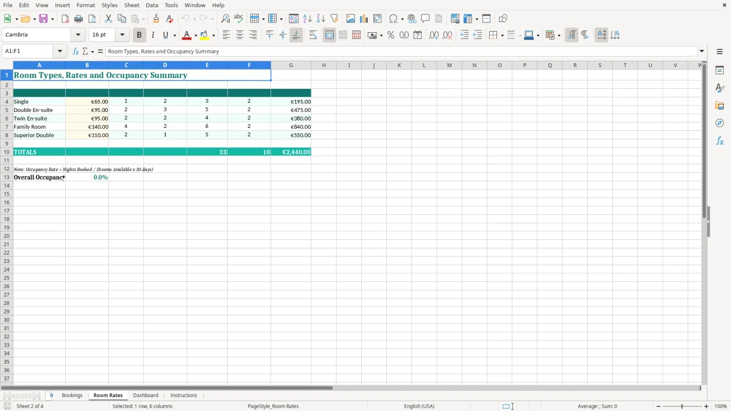Image resolution: width=731 pixels, height=411 pixels.
Task: Format the cells as percent
Action: (x=390, y=35)
